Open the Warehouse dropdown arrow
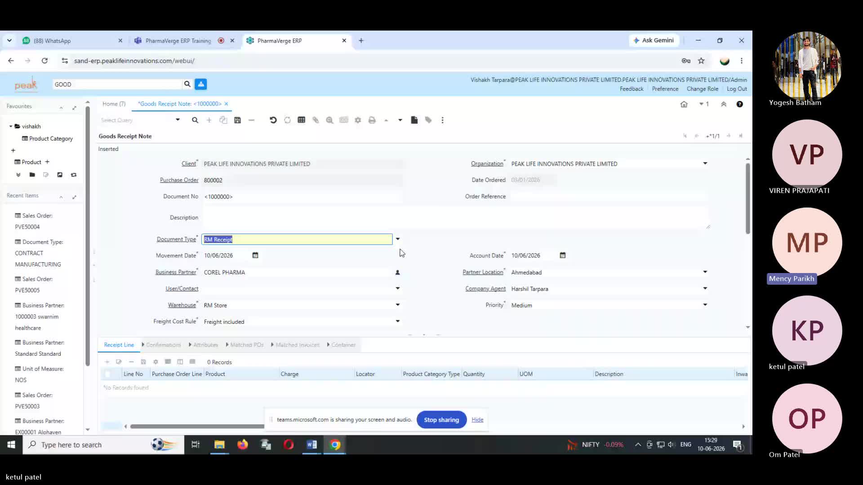The image size is (863, 485). [x=398, y=305]
